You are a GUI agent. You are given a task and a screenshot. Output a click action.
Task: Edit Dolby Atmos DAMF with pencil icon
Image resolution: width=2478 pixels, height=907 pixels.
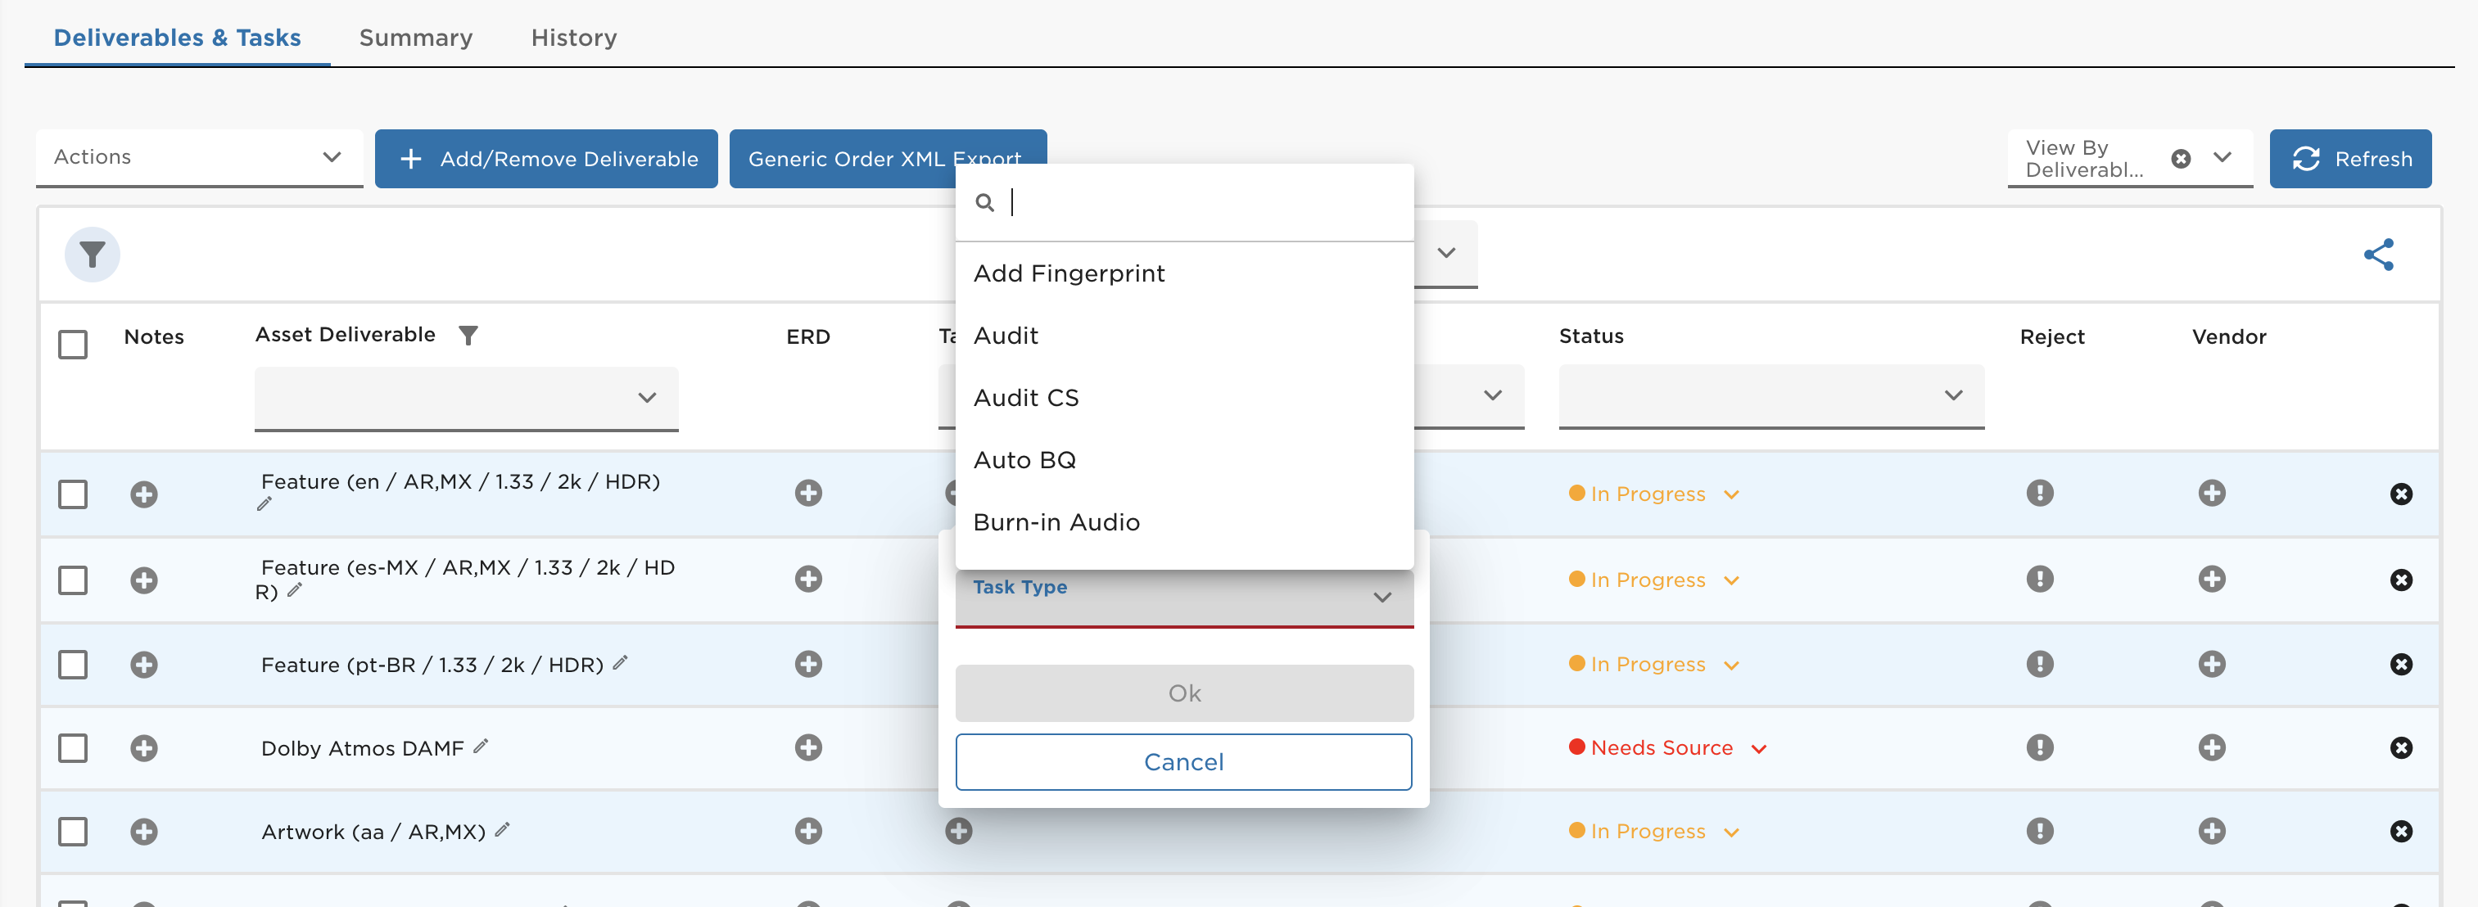(482, 747)
